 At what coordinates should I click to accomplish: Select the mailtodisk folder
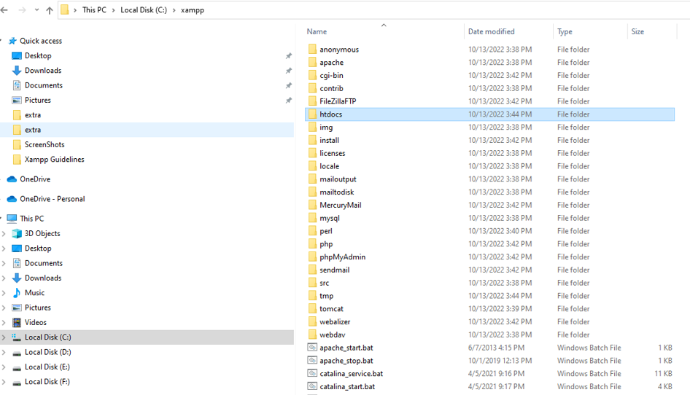click(337, 192)
